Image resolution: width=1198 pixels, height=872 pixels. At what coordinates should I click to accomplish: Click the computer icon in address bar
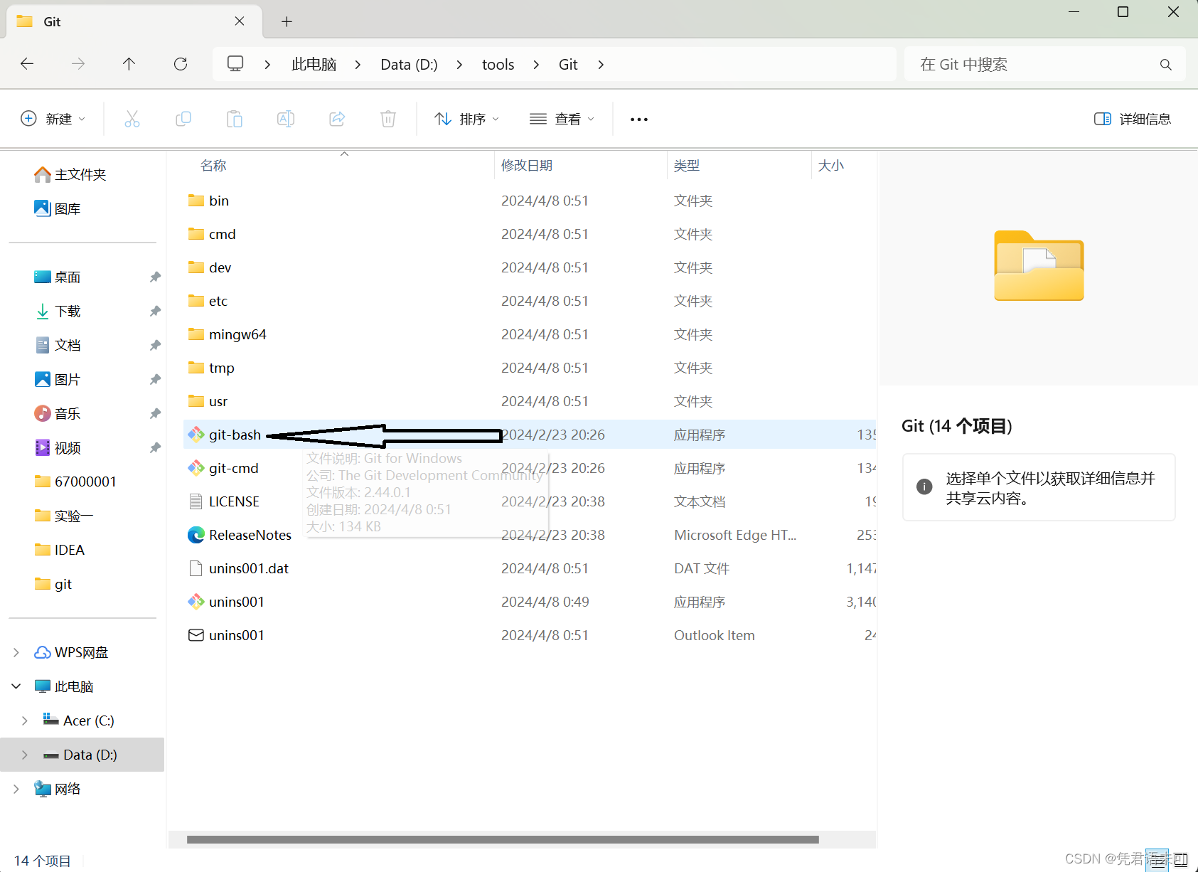click(235, 64)
